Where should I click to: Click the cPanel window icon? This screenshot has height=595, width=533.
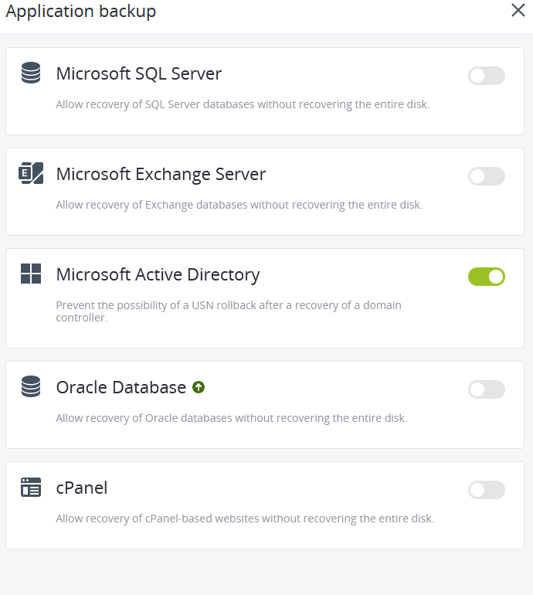coord(31,488)
